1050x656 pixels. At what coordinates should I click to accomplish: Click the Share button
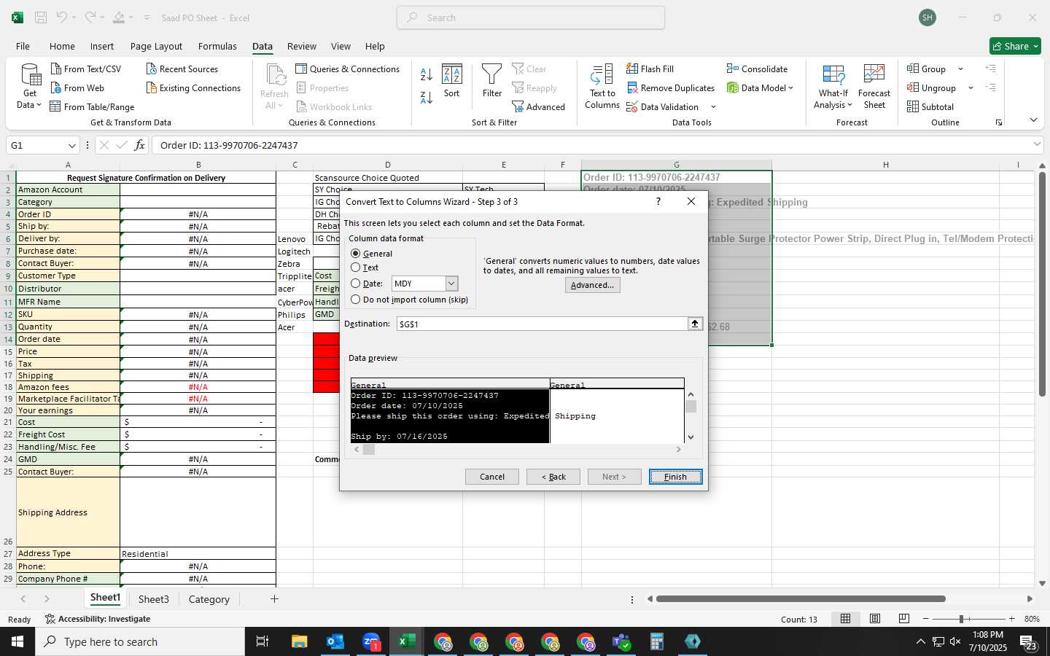pos(1016,46)
